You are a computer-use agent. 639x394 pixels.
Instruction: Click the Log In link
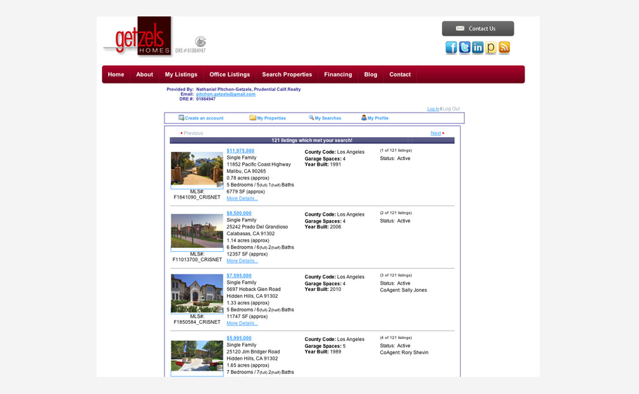coord(433,108)
